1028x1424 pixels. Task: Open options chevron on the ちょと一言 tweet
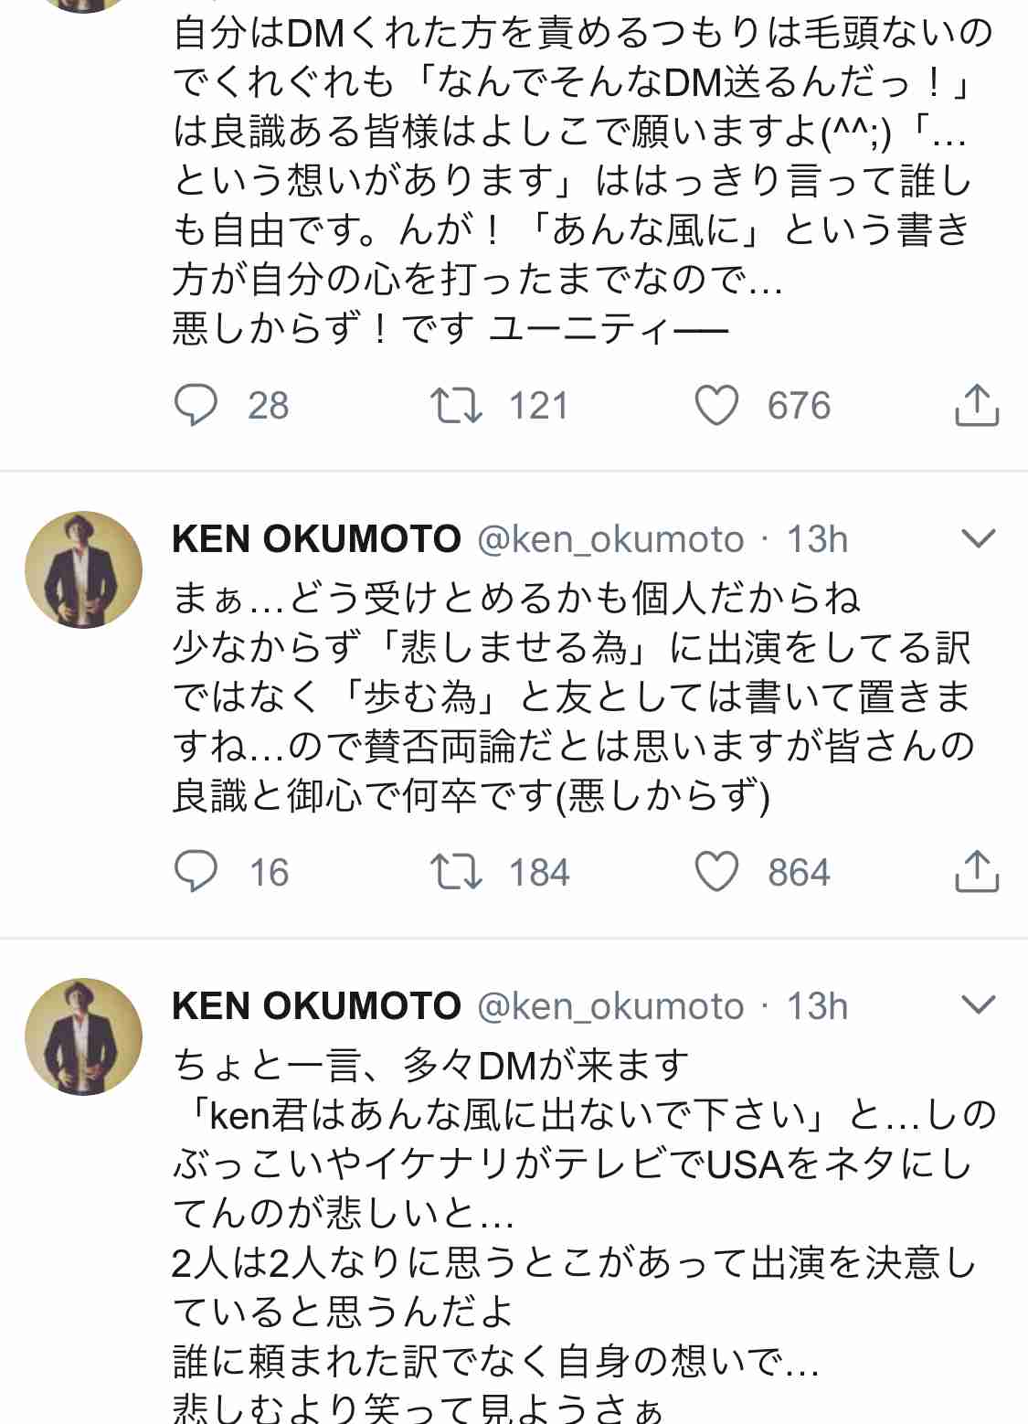978,1005
